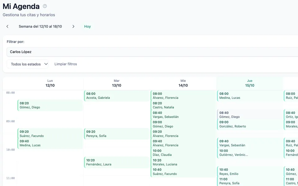Select the Jue 15/10 day header

coord(250,83)
